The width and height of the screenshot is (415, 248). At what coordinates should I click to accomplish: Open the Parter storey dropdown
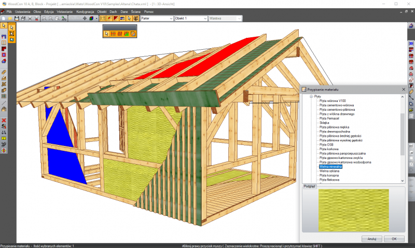171,19
